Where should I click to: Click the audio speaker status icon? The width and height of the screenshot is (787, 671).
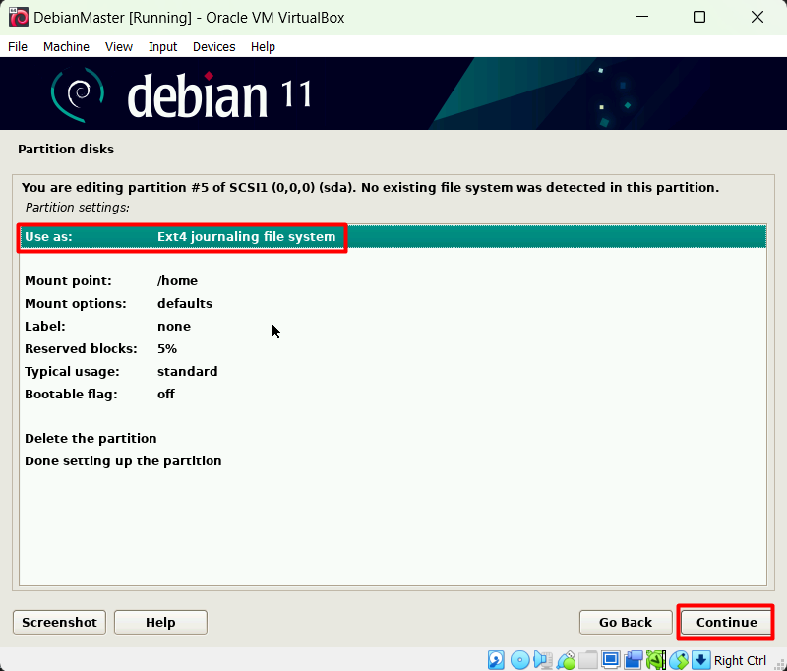[x=543, y=660]
